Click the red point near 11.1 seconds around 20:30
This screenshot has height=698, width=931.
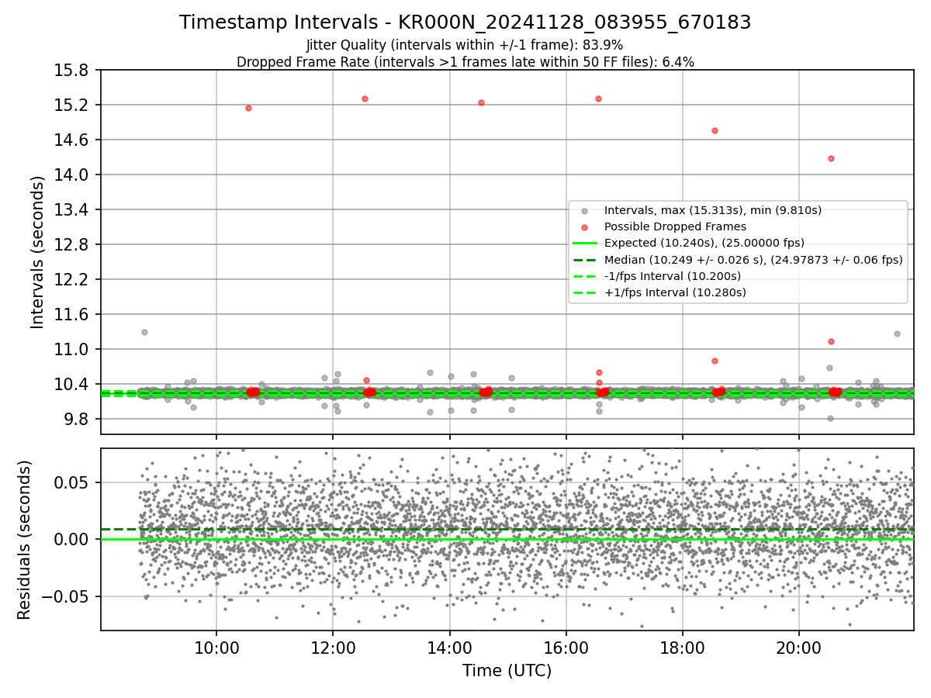click(x=831, y=341)
